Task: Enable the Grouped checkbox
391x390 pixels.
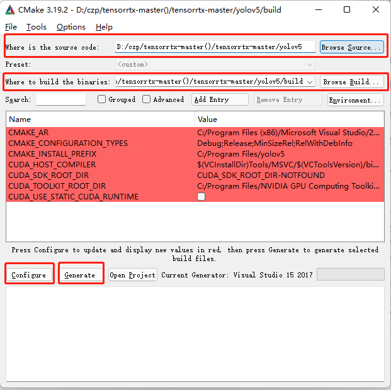Action: click(101, 99)
